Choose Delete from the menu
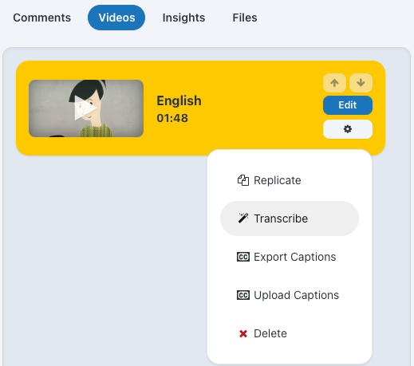 tap(290, 333)
